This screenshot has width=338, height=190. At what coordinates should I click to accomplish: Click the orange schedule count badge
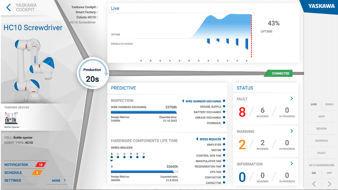point(37,173)
